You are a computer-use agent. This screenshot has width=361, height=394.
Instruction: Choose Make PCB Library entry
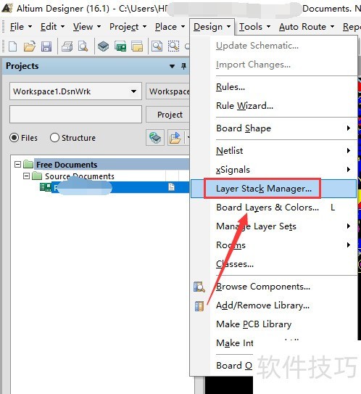point(254,324)
